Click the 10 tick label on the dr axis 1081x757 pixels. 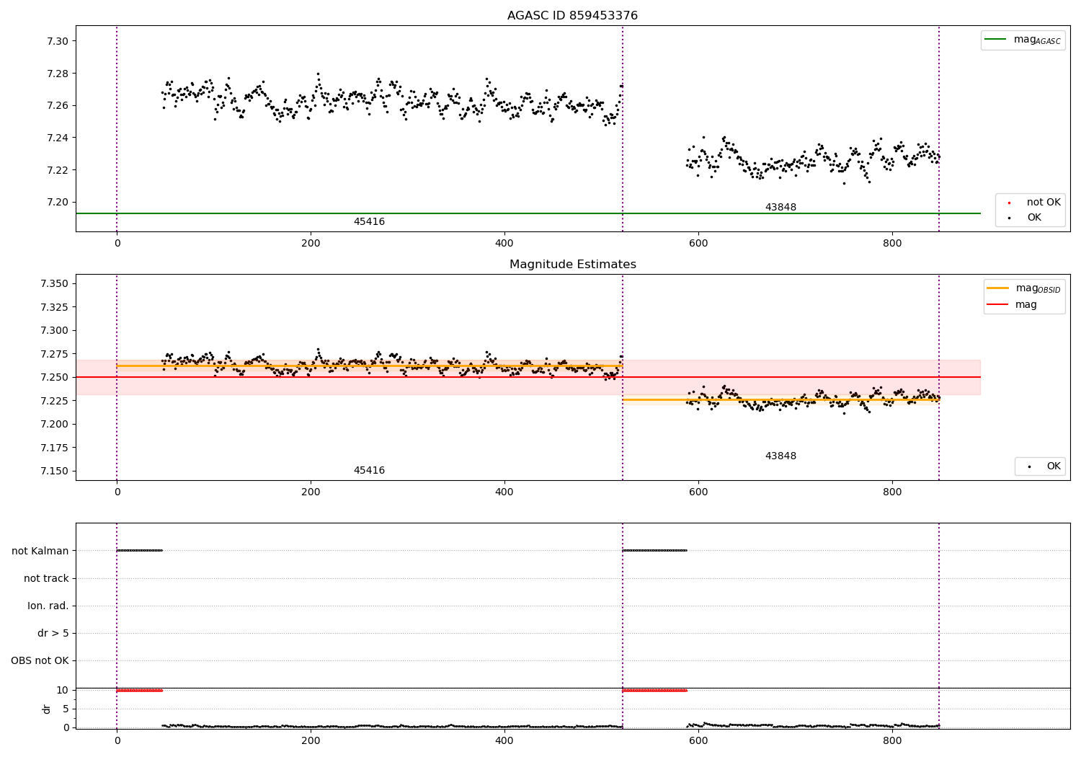click(x=63, y=691)
